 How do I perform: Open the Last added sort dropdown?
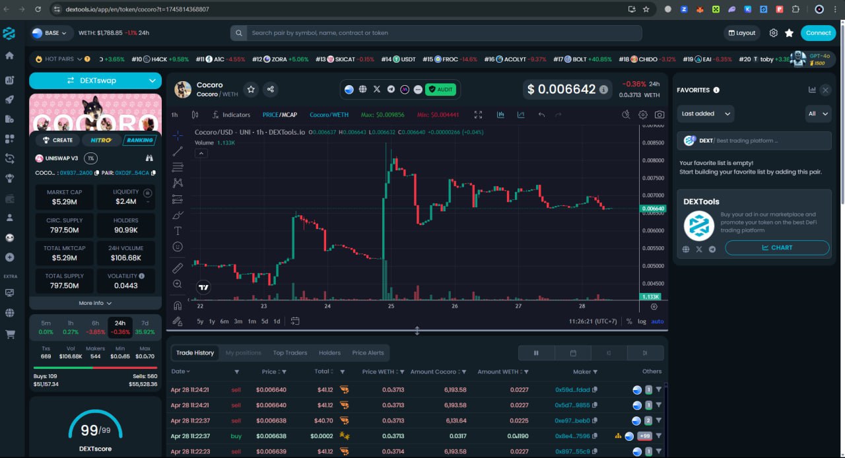[x=705, y=114]
